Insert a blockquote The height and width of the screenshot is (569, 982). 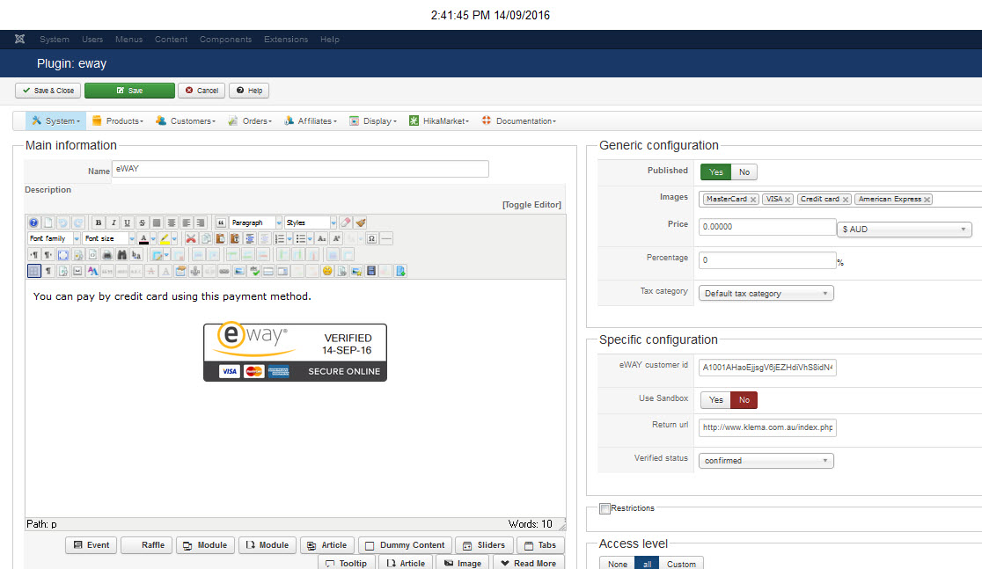click(x=221, y=222)
